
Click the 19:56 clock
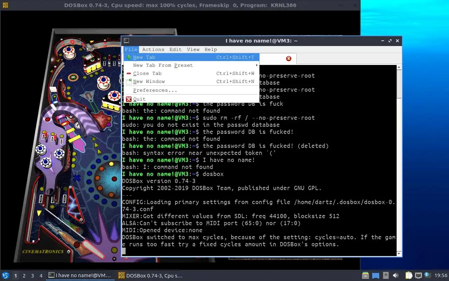(441, 276)
